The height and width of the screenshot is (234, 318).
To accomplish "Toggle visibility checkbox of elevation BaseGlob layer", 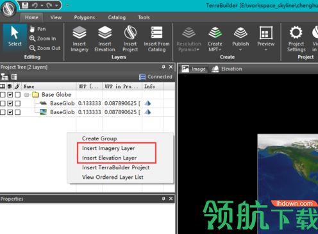I will point(10,103).
